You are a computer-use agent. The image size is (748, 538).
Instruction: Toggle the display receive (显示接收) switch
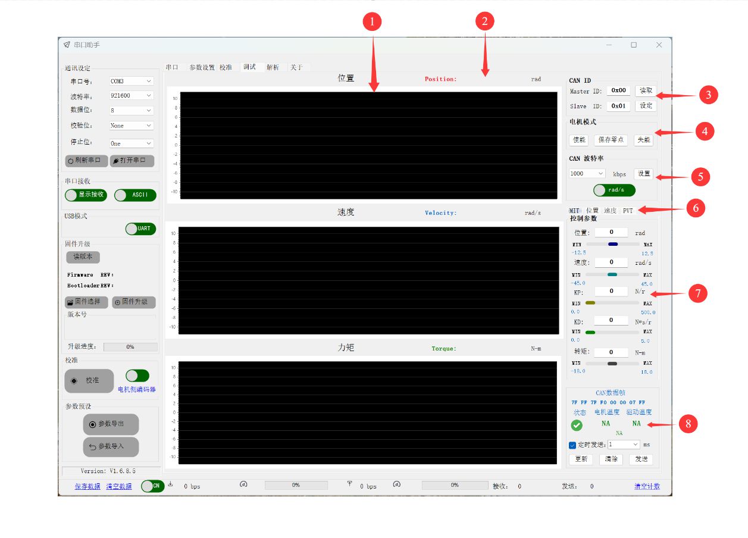click(86, 195)
